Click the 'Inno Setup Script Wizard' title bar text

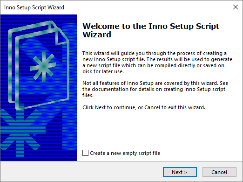34,7
